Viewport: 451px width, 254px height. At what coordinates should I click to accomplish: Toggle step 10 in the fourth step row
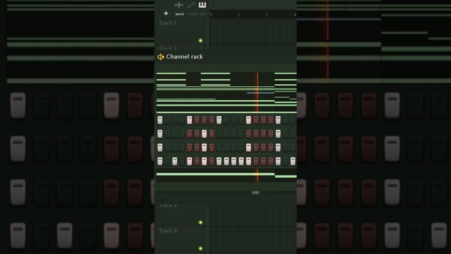226,161
